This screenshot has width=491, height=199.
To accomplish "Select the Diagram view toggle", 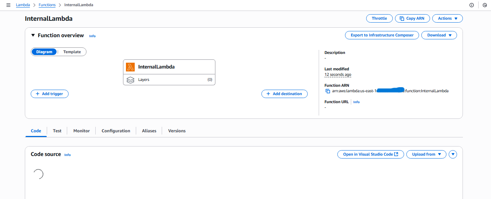I will [x=44, y=52].
